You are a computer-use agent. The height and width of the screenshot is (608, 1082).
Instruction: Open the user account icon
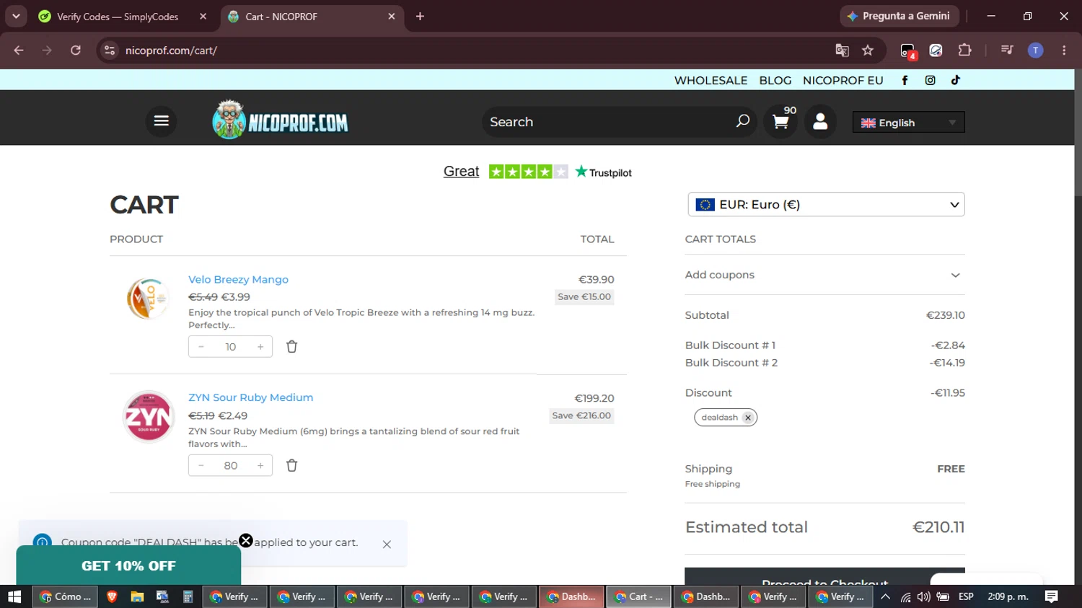tap(820, 122)
